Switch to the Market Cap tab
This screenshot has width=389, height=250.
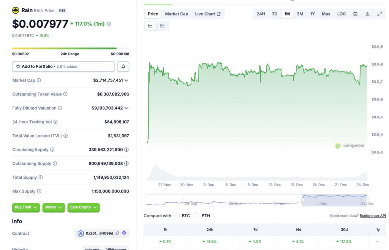click(x=176, y=14)
